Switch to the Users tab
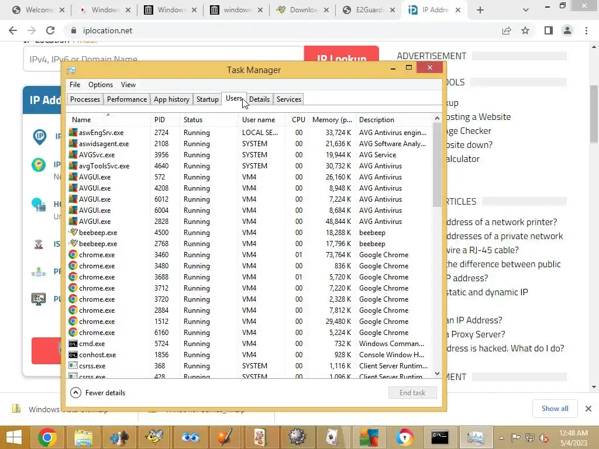This screenshot has width=599, height=449. 233,98
